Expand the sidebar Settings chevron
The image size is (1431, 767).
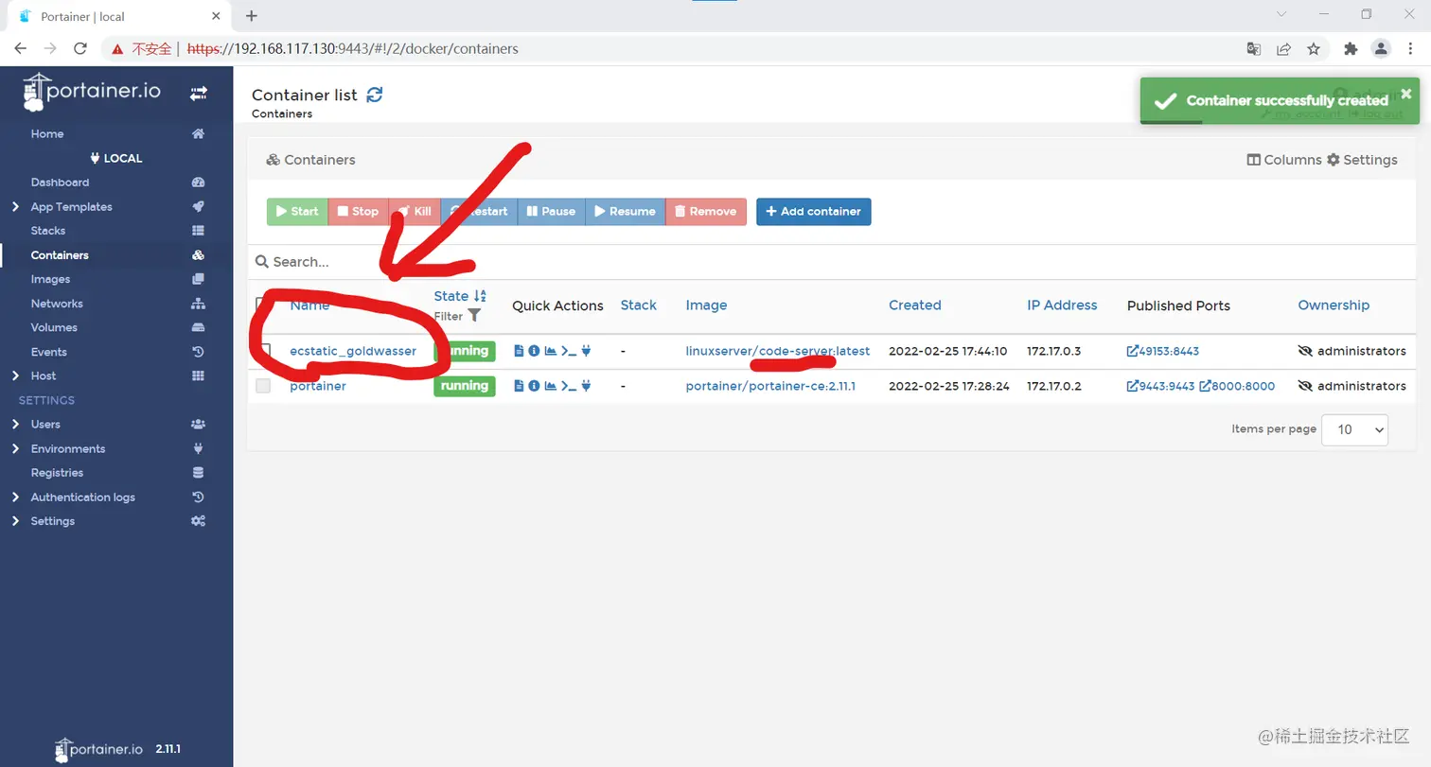[15, 521]
